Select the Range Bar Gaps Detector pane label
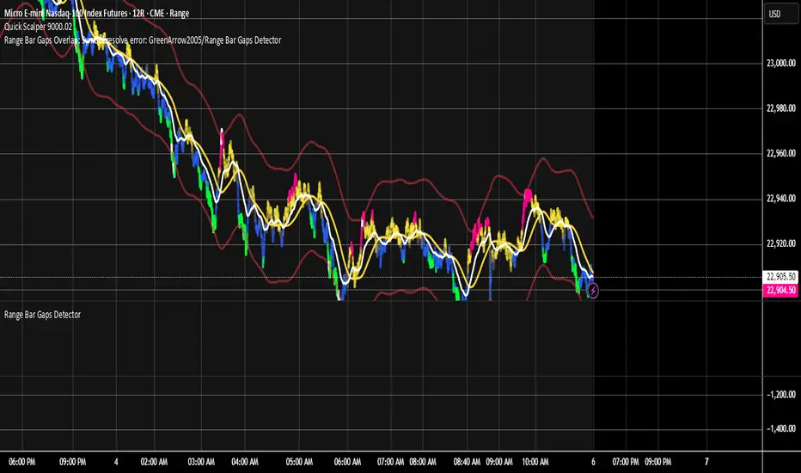This screenshot has width=801, height=473. tap(42, 315)
